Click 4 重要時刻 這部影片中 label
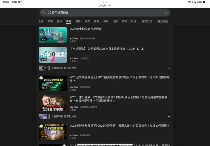This screenshot has height=146, width=210. [x=64, y=68]
